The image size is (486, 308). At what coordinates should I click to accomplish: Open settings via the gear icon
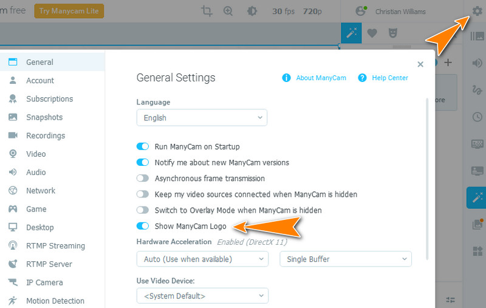pos(476,12)
